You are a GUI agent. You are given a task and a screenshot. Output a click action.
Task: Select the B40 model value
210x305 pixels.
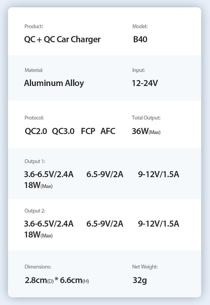[140, 40]
